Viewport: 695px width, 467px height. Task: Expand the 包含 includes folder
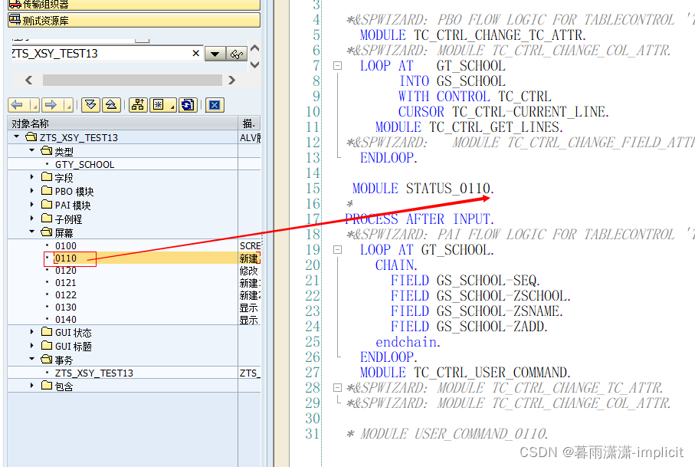pyautogui.click(x=31, y=386)
